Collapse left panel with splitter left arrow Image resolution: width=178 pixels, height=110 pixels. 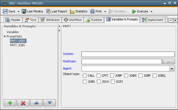tap(59, 26)
